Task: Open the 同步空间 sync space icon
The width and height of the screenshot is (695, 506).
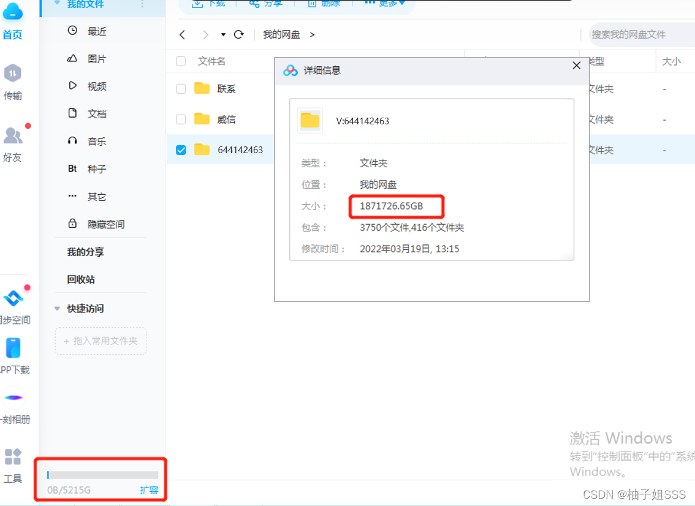Action: click(13, 298)
